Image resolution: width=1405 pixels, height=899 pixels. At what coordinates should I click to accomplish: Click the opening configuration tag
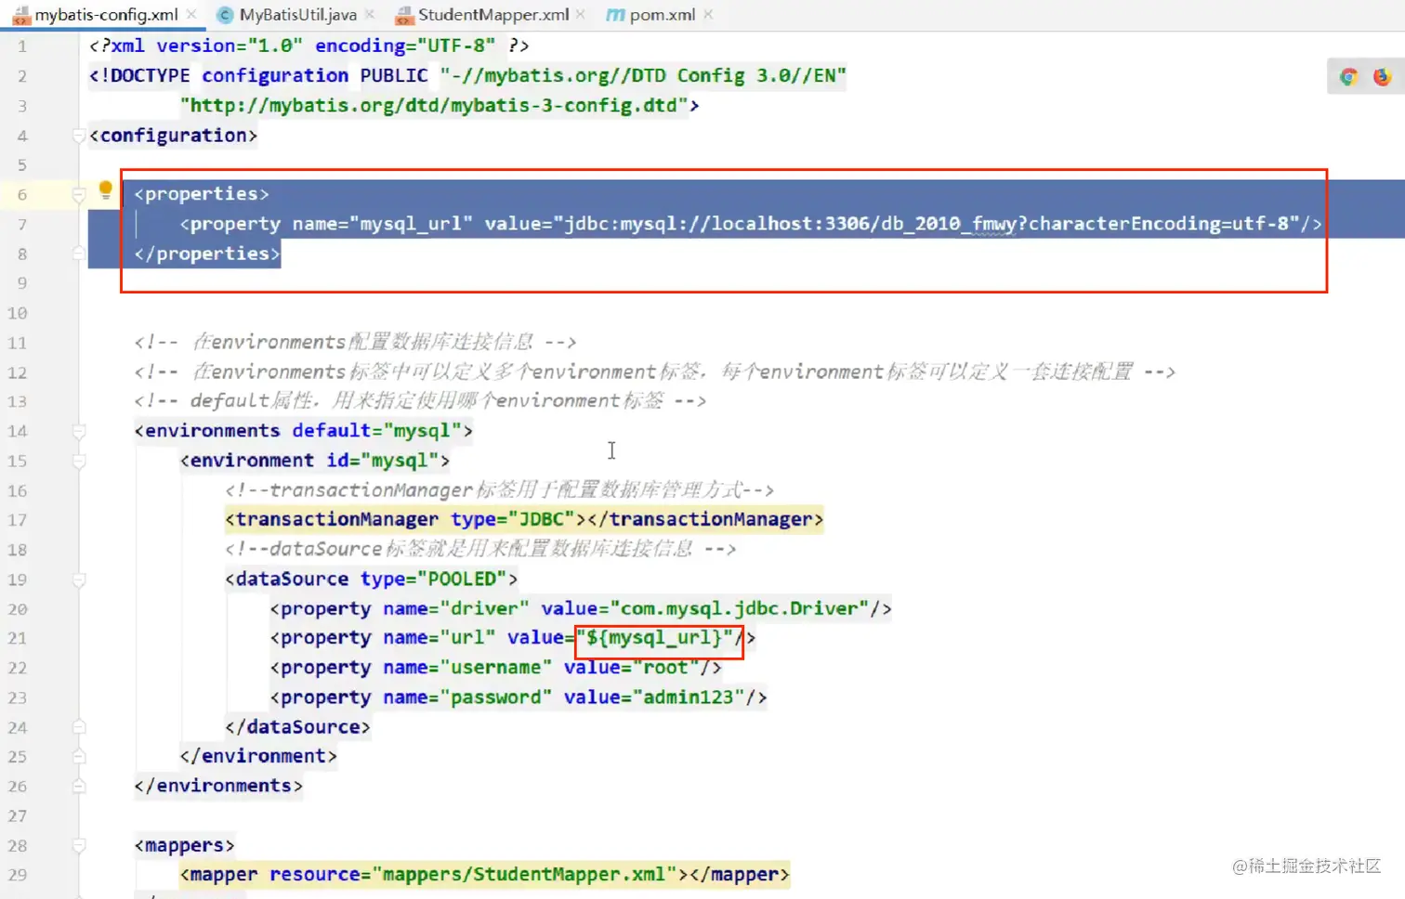coord(173,136)
